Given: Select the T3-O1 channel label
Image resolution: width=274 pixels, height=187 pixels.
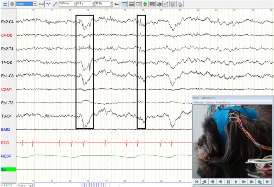Looking at the screenshot, I should coord(7,116).
